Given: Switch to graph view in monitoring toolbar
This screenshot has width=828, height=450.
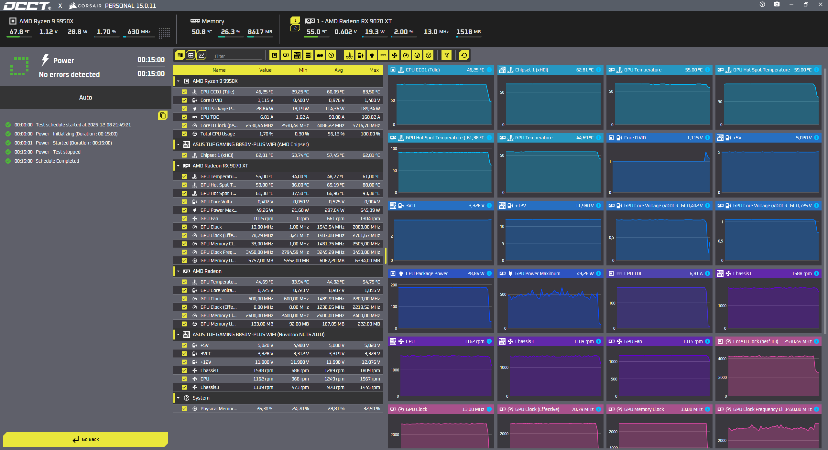Looking at the screenshot, I should 202,55.
